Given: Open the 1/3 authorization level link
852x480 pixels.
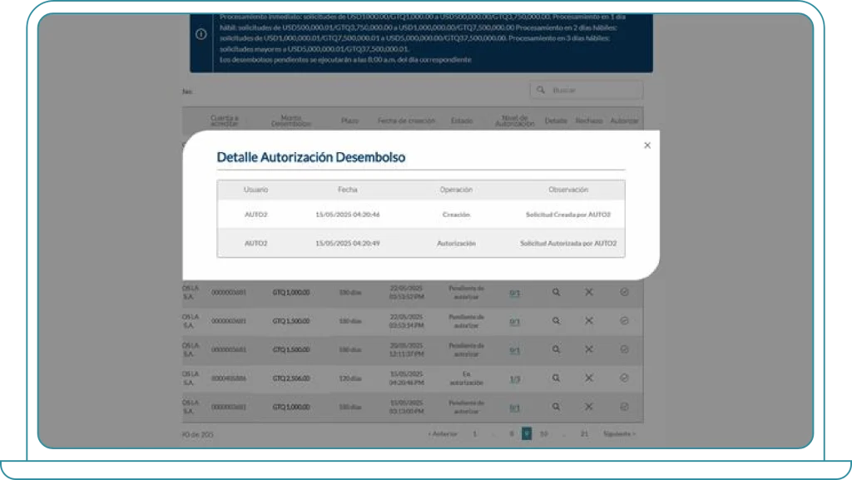Looking at the screenshot, I should click(x=514, y=379).
